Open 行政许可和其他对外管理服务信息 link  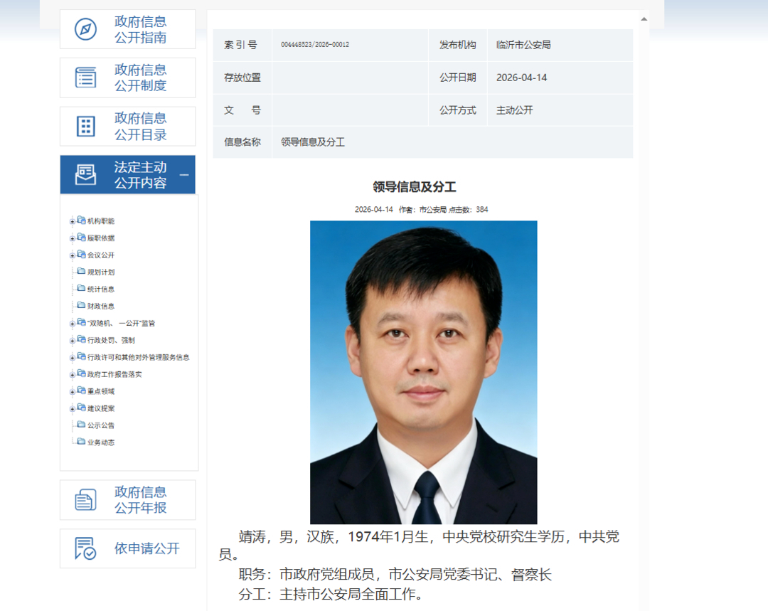(x=138, y=357)
